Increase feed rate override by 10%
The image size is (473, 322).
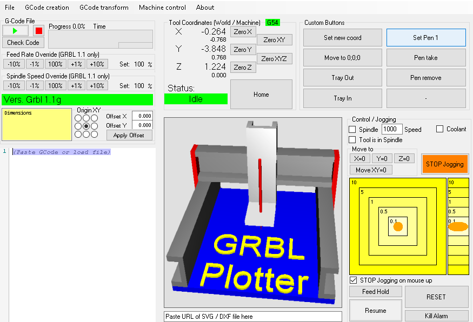(x=97, y=64)
